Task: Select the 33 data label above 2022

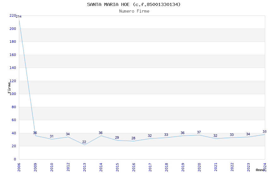Action: click(x=232, y=135)
